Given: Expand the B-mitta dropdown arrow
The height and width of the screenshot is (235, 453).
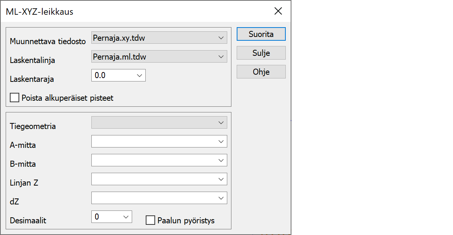Looking at the screenshot, I should click(221, 160).
